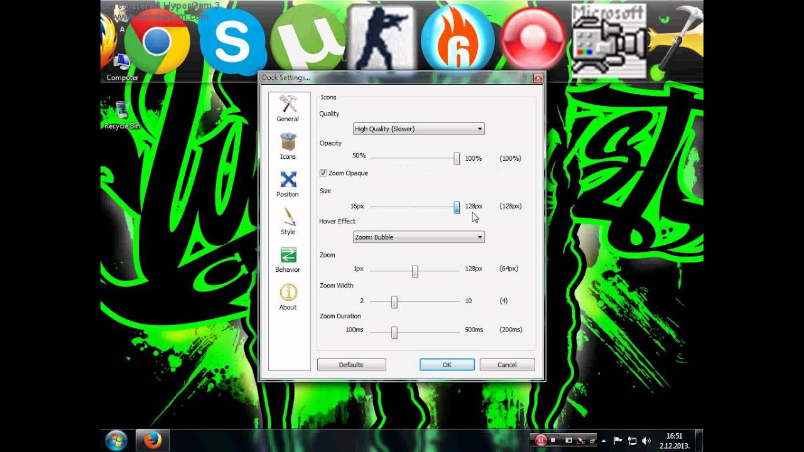Click the Firefox taskbar button

152,440
